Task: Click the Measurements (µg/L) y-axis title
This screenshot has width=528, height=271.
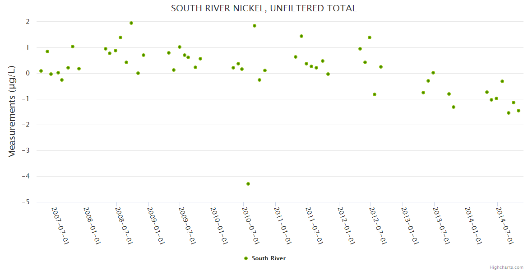Action: (12, 112)
